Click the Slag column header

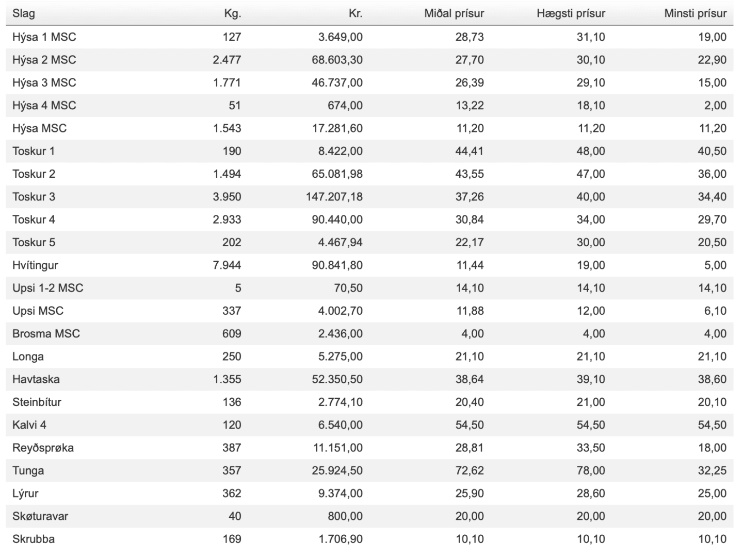(x=24, y=13)
